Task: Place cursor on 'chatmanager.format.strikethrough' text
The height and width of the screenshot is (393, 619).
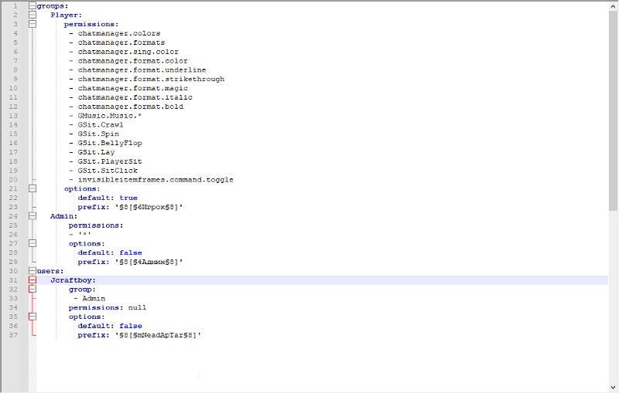Action: click(x=151, y=80)
